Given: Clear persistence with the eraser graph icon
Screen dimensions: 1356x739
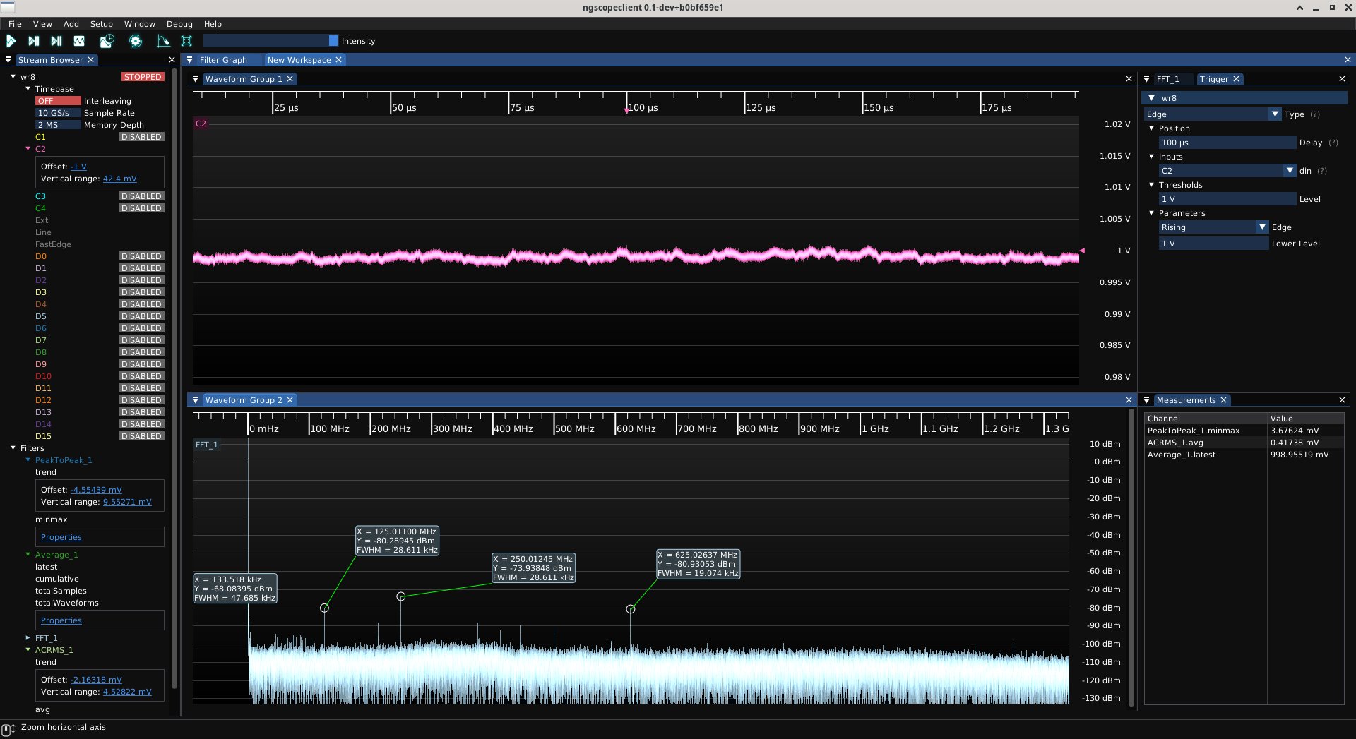Looking at the screenshot, I should (x=163, y=41).
